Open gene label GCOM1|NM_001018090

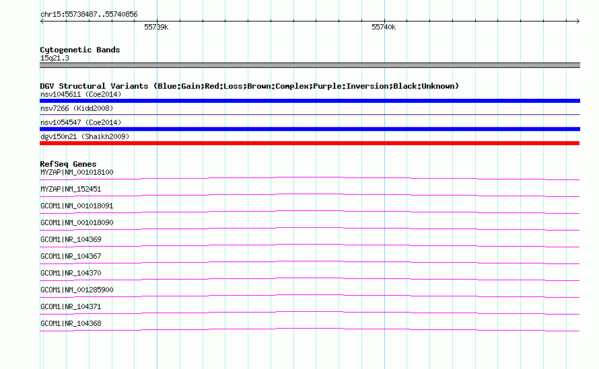[x=77, y=223]
